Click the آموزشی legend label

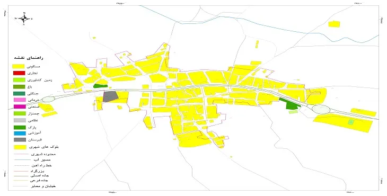coord(34,133)
